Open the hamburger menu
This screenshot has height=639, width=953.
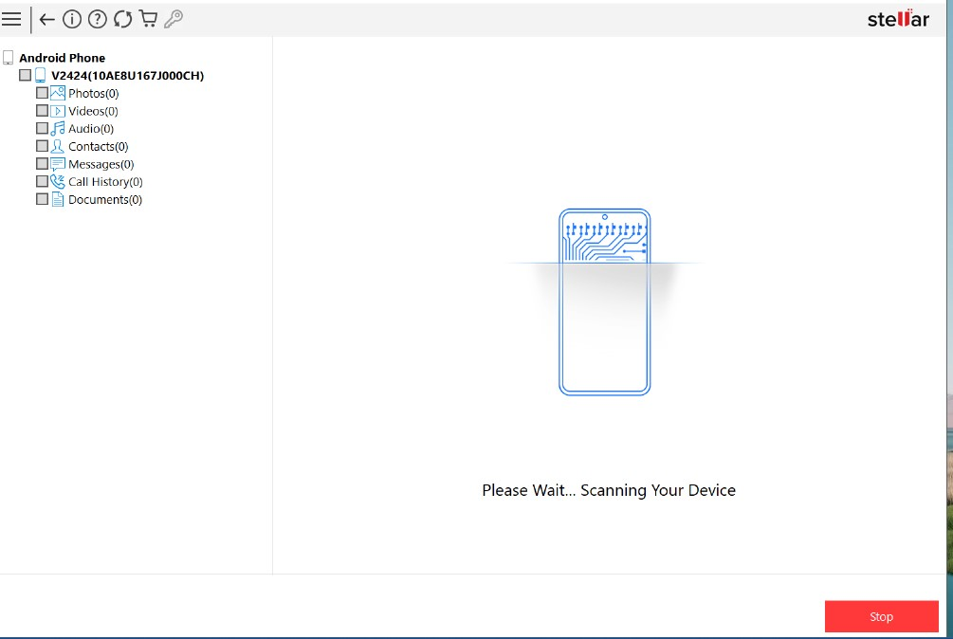click(x=11, y=20)
